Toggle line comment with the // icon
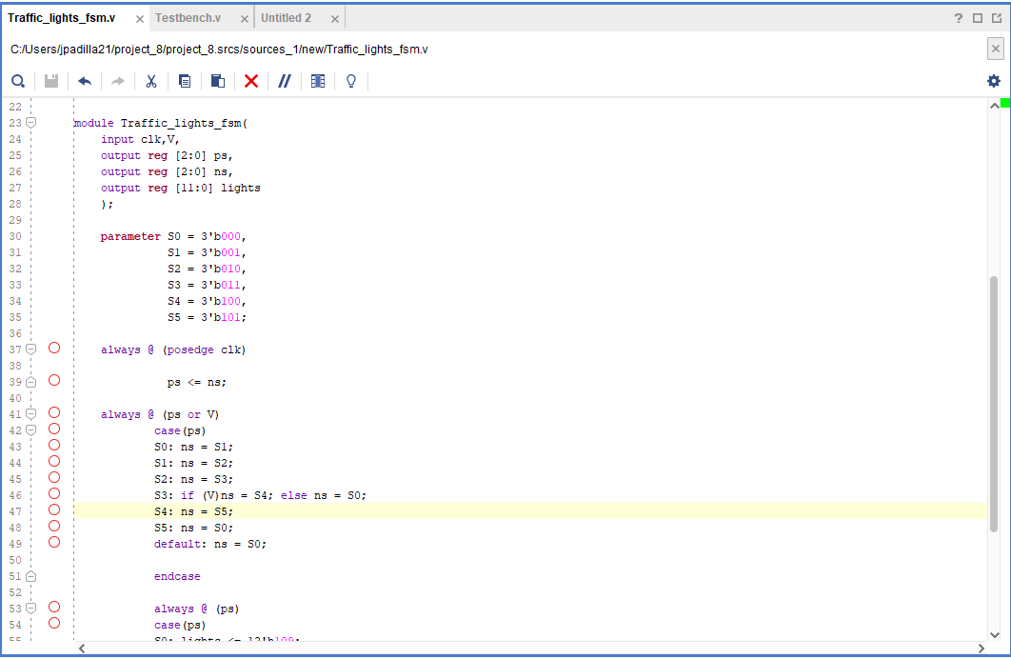Image resolution: width=1011 pixels, height=659 pixels. click(x=284, y=81)
